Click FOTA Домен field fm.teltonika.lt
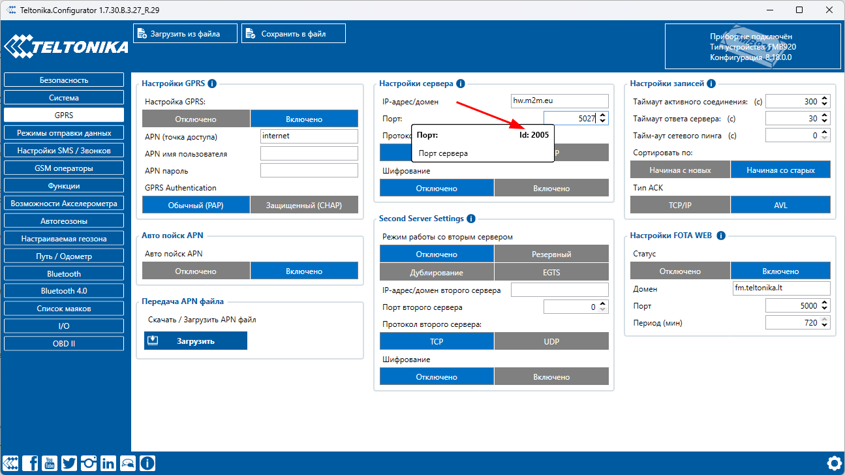 tap(782, 288)
